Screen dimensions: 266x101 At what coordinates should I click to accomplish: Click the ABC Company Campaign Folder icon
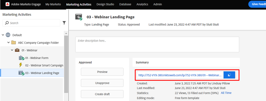click(14, 43)
